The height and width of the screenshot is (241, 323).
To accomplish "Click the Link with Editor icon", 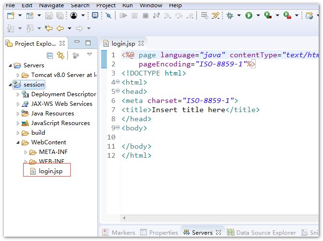I will coord(61,55).
